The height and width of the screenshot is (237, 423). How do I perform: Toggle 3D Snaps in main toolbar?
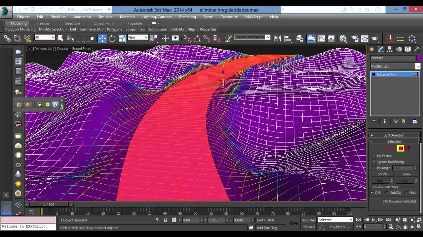[x=187, y=39]
